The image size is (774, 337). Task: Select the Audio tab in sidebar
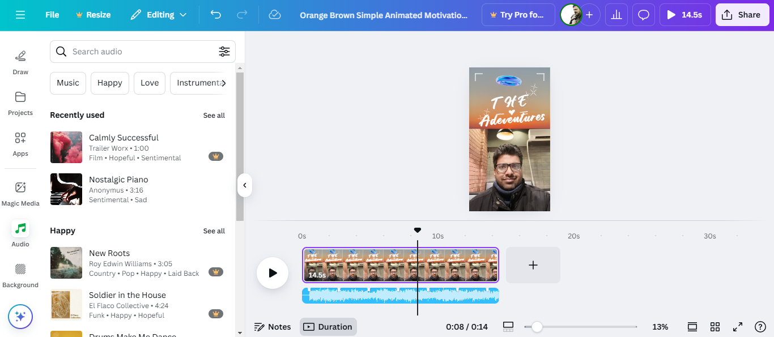click(20, 234)
